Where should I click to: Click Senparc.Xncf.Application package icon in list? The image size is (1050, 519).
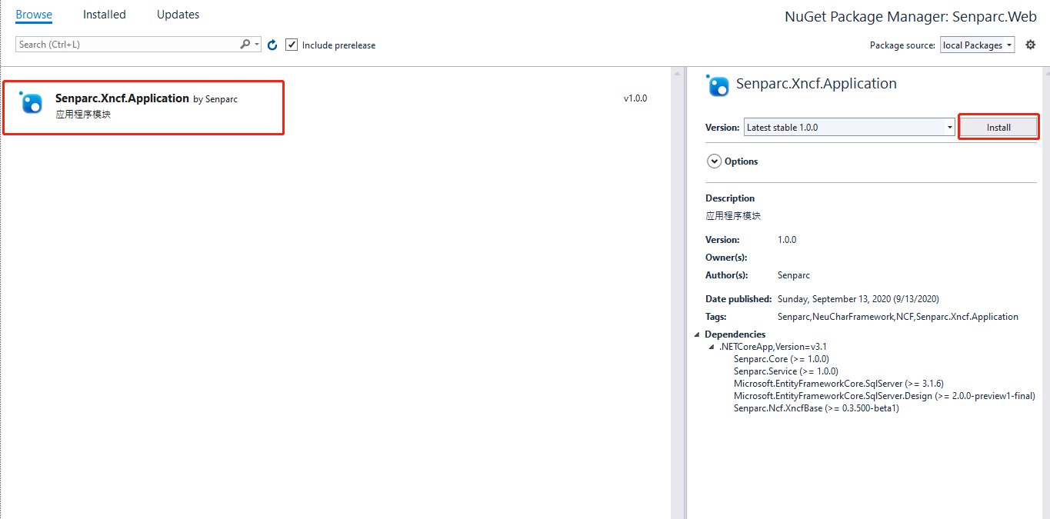click(31, 103)
